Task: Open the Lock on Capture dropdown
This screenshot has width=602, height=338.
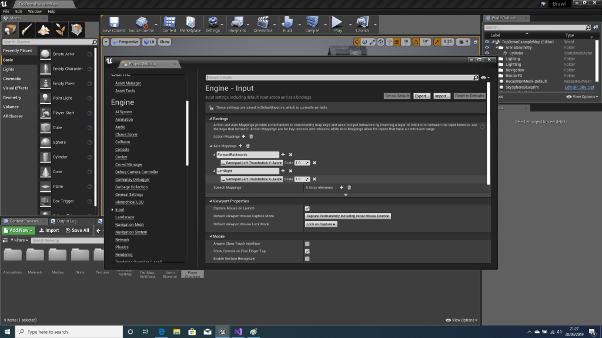Action: 321,224
